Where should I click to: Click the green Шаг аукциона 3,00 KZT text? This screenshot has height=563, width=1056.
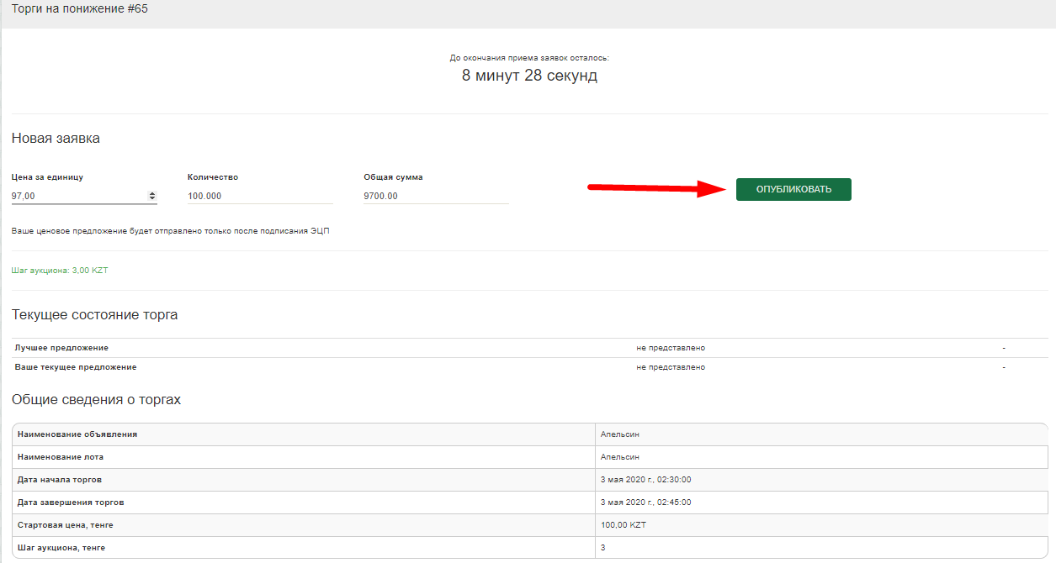pos(60,271)
